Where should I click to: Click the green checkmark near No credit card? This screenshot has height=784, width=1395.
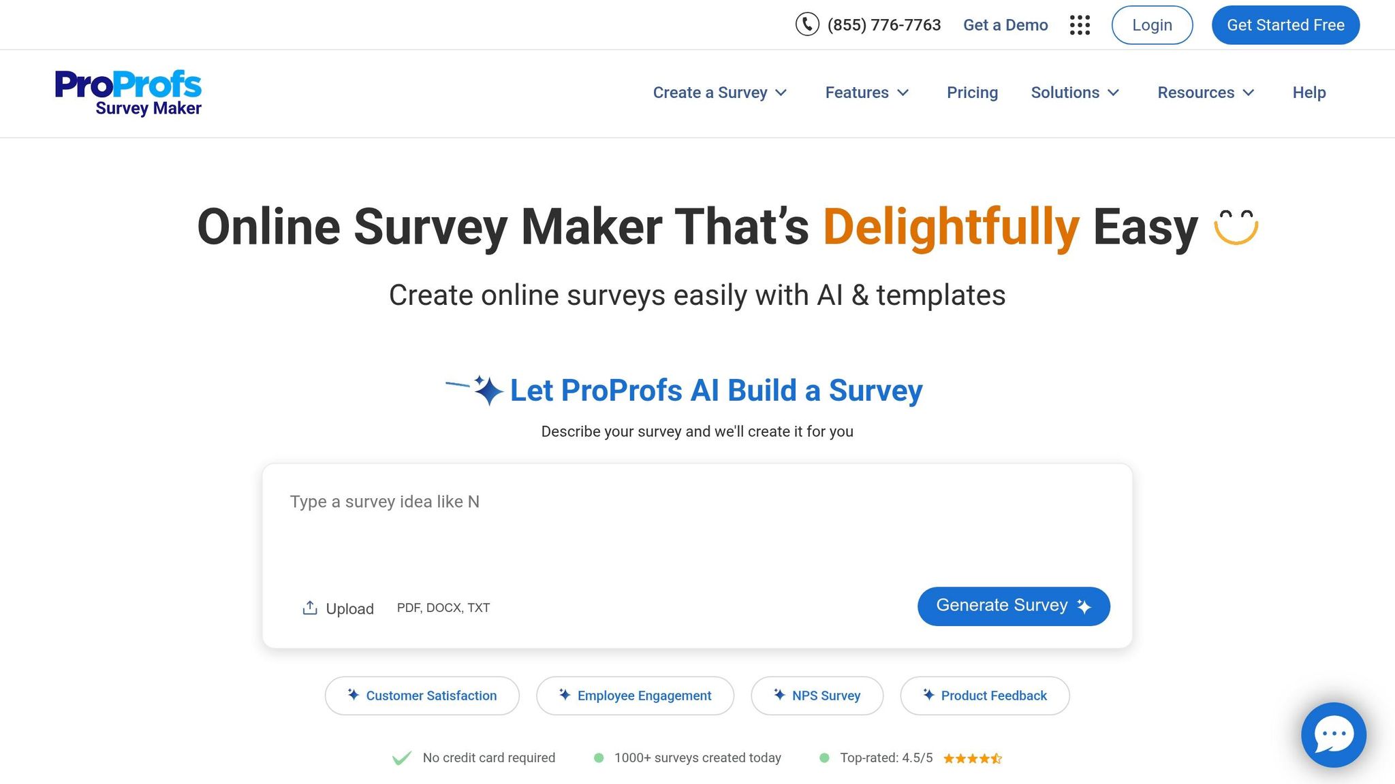coord(402,757)
